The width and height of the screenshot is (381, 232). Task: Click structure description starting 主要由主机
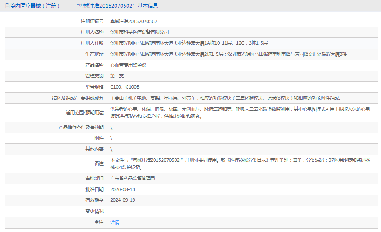point(226,98)
